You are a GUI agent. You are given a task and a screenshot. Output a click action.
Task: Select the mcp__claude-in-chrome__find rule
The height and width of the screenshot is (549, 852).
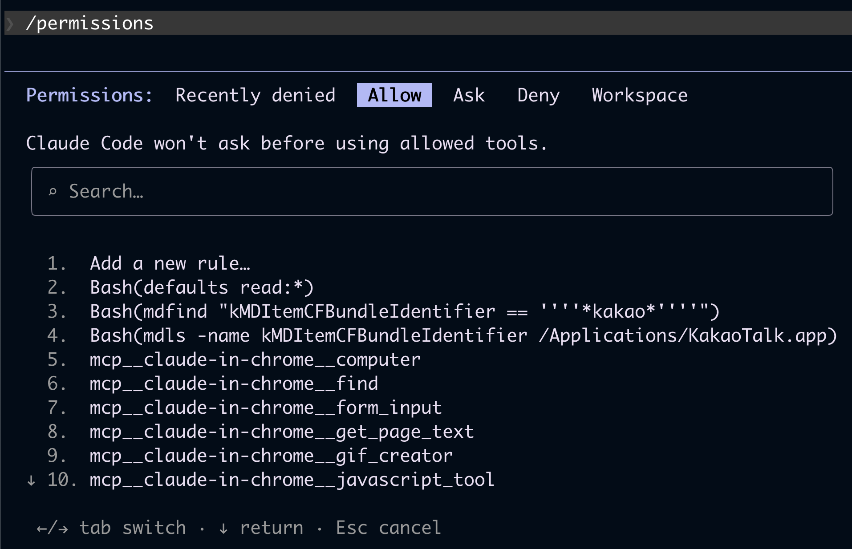pyautogui.click(x=234, y=383)
